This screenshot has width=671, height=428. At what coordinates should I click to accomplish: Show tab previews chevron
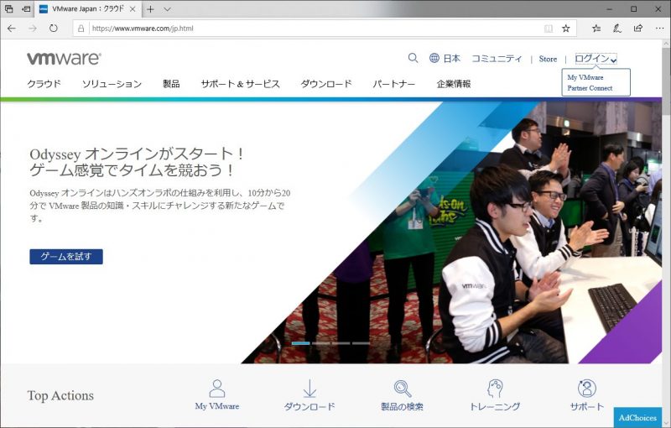coord(167,9)
